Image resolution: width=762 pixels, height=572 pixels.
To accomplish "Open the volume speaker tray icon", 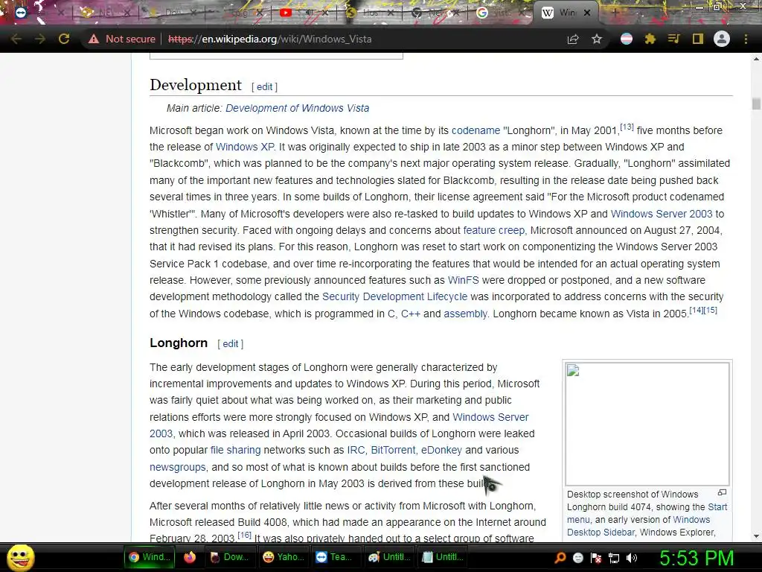I will click(x=632, y=558).
